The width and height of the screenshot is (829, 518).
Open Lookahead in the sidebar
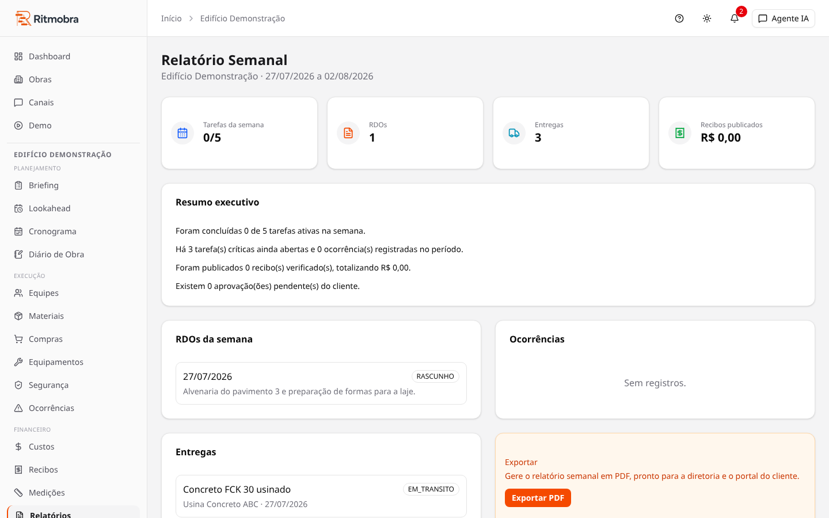[x=73, y=208]
